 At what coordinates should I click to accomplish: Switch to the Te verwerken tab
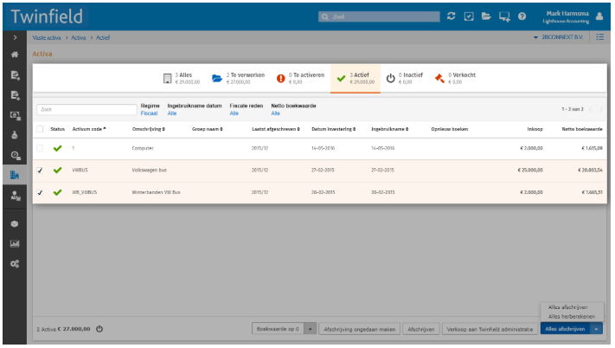coord(232,78)
